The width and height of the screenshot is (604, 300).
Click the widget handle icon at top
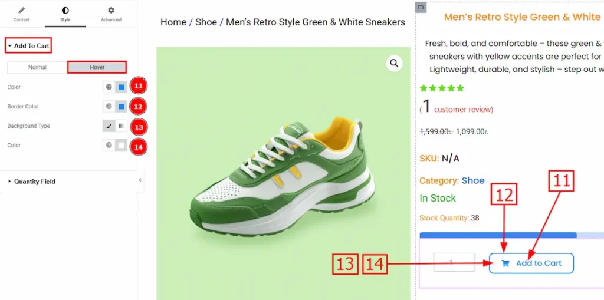pos(421,8)
